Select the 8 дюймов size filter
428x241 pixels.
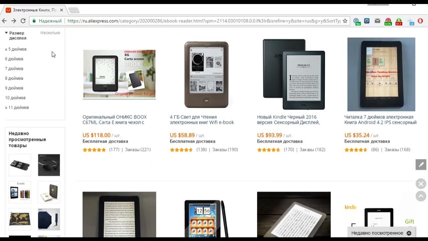pyautogui.click(x=14, y=78)
